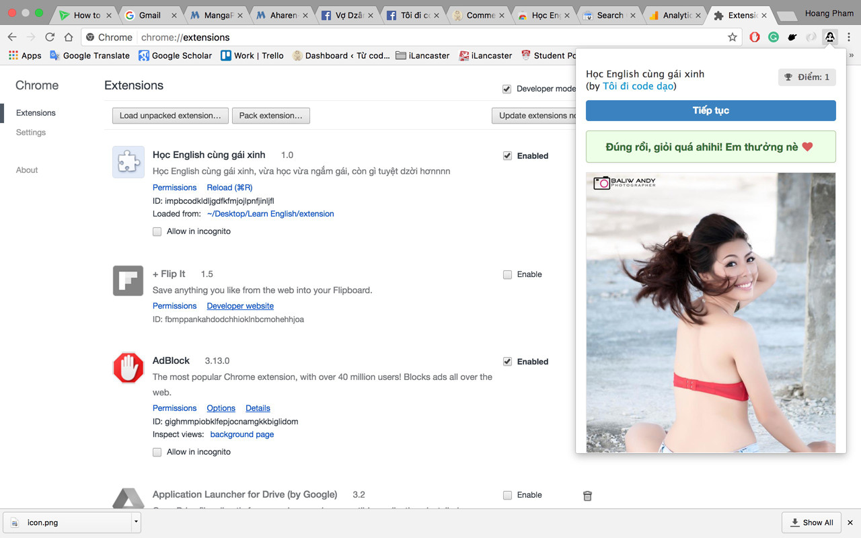This screenshot has width=861, height=538.
Task: Click the AdBlock extension icon in toolbar
Action: pyautogui.click(x=755, y=38)
